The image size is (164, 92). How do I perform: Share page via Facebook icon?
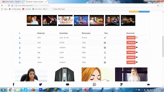(14, 84)
